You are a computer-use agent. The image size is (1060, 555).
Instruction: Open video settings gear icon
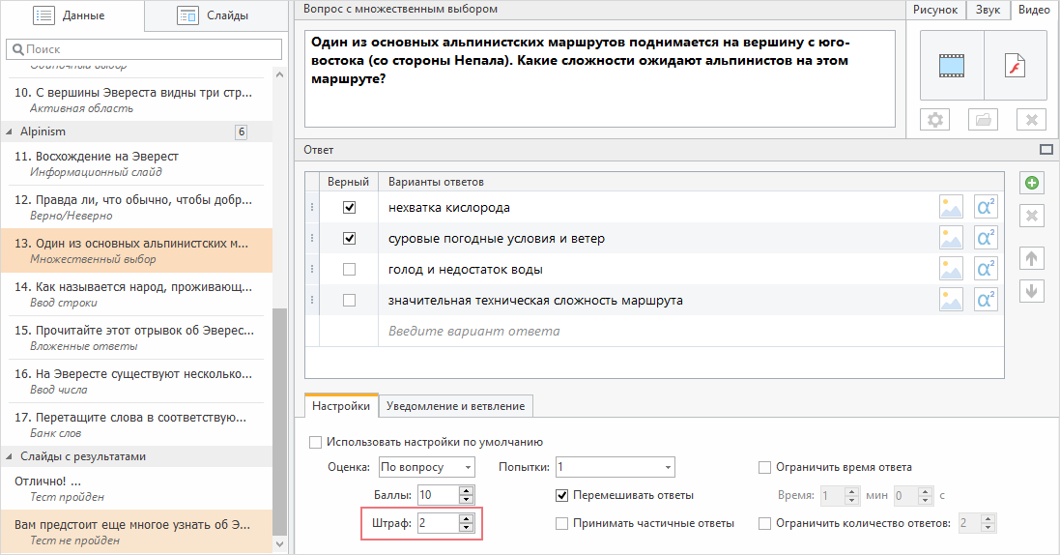point(935,120)
